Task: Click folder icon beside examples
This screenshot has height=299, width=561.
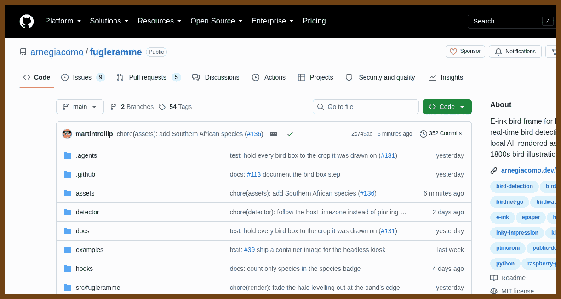Action: coord(68,250)
